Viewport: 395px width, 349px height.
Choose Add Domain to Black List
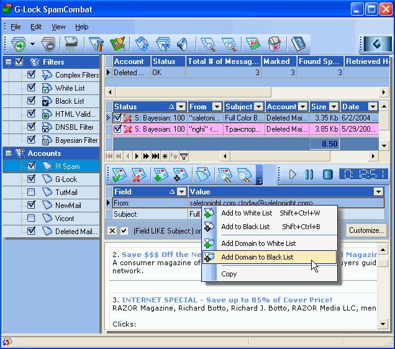pos(270,257)
